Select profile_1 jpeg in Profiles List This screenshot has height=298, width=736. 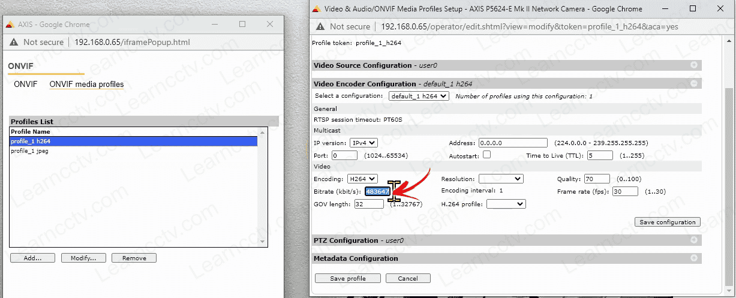(30, 151)
